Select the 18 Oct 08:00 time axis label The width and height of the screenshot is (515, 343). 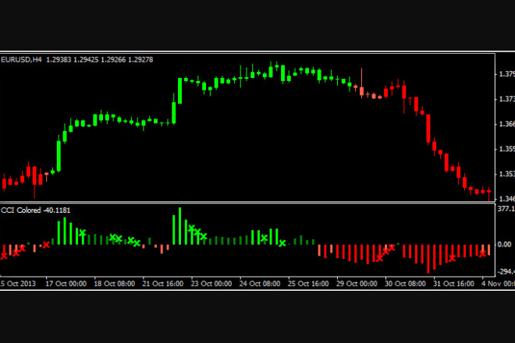click(114, 284)
